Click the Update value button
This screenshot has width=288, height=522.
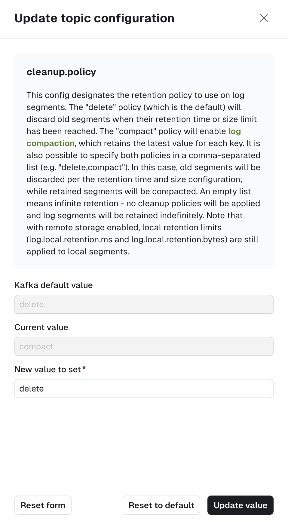pos(240,505)
